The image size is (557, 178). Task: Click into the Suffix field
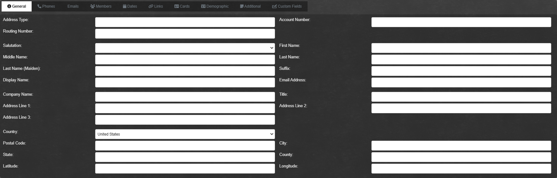point(461,71)
